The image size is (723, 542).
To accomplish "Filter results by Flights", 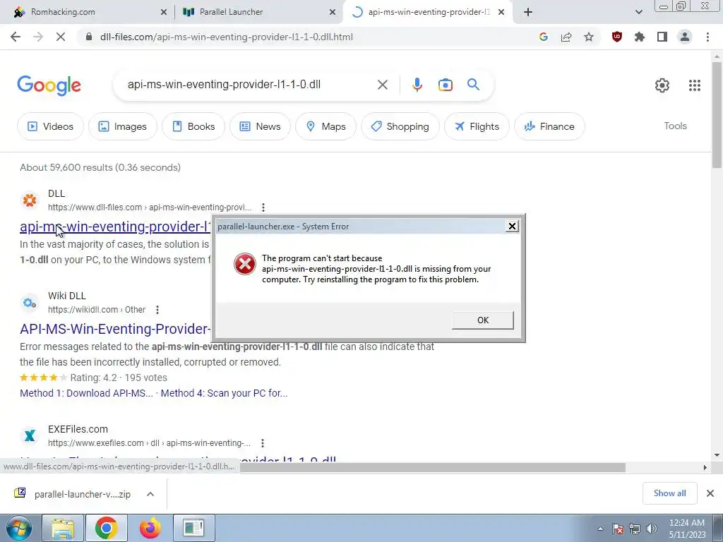I will [477, 126].
